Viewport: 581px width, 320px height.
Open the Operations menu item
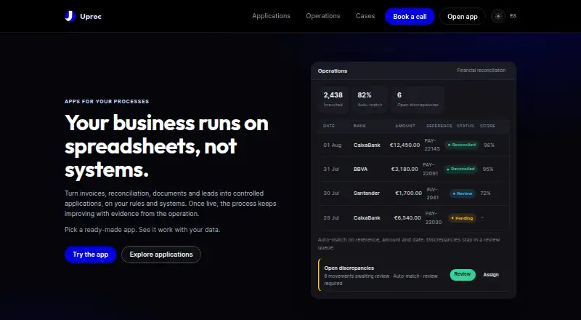tap(322, 16)
